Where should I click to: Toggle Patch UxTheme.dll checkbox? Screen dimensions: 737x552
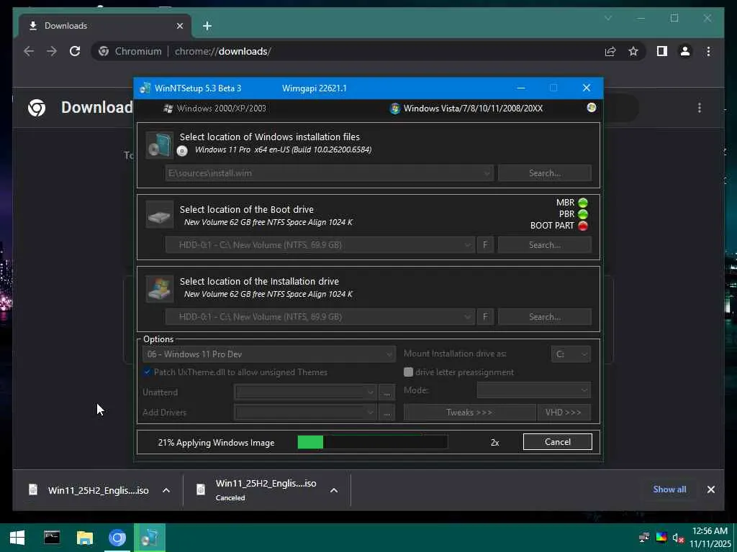[x=147, y=372]
